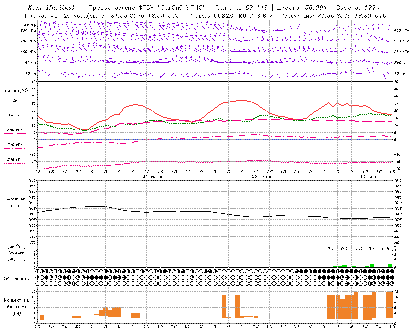Click the Конвективн. облачность label
411x329 pixels.
click(x=16, y=304)
